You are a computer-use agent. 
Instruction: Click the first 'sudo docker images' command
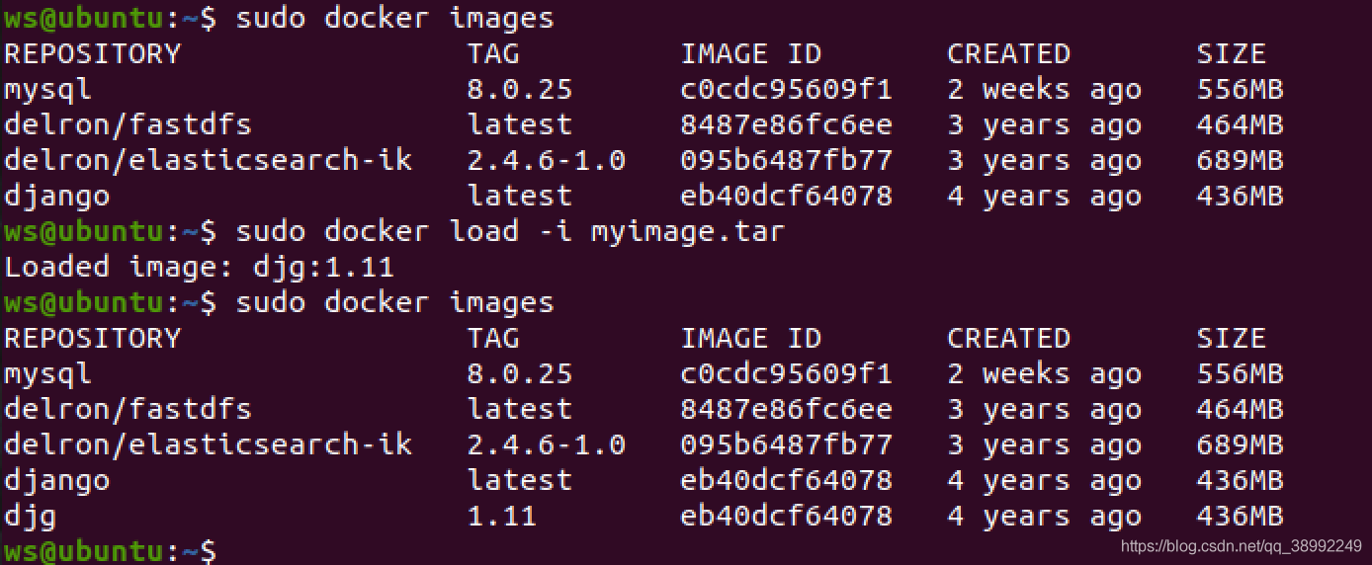[x=394, y=18]
